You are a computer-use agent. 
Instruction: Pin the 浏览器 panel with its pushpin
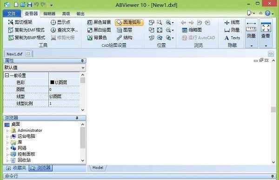point(77,118)
